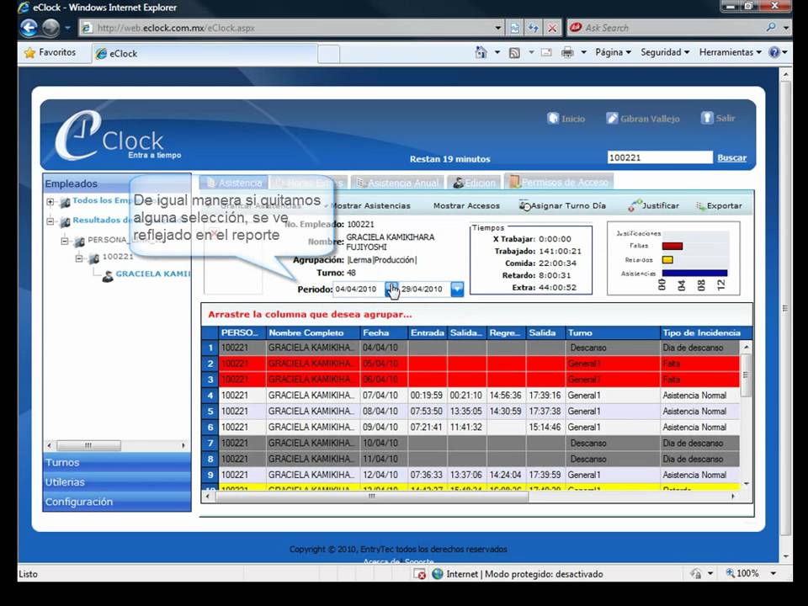
Task: Select the eClock browser tab
Action: coord(205,54)
